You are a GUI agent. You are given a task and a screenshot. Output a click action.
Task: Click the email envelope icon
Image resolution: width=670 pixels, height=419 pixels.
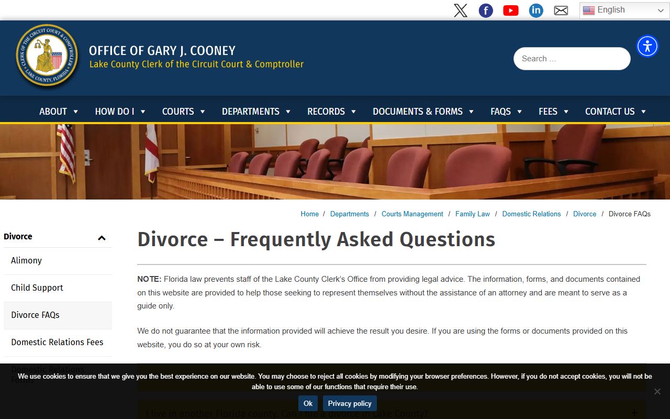pos(561,10)
